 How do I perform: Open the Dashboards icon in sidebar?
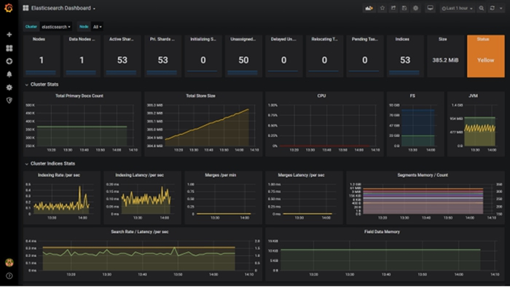(9, 48)
